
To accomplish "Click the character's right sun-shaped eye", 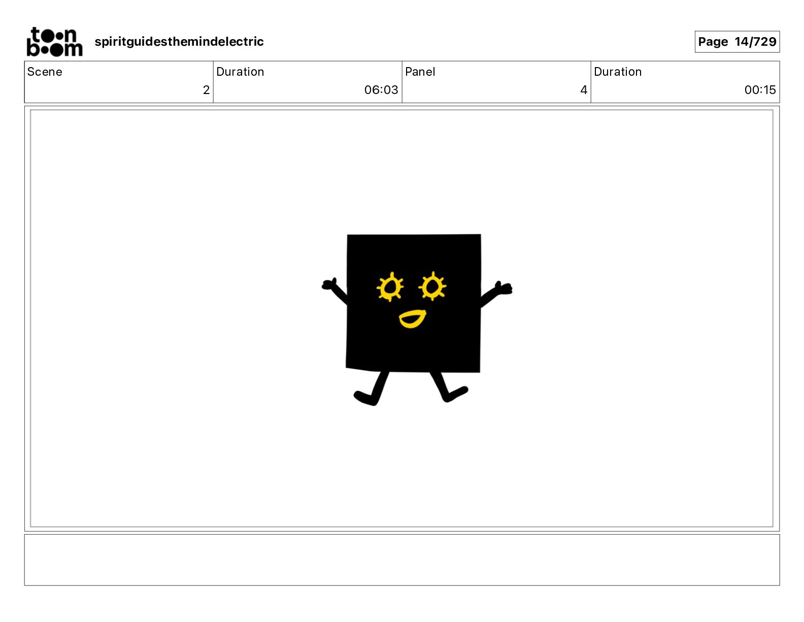I will pyautogui.click(x=432, y=286).
